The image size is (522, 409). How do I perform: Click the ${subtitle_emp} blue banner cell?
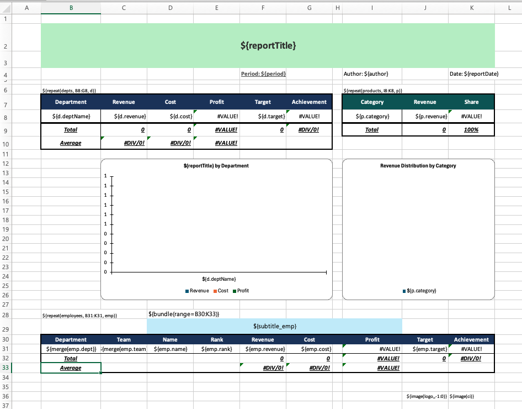click(274, 326)
